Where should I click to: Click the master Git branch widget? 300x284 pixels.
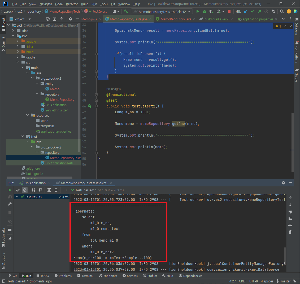pyautogui.click(x=284, y=281)
